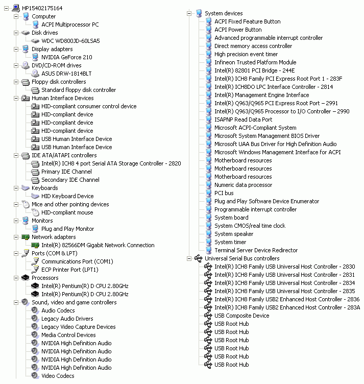Viewport: 364px width, 384px height.
Task: Click the HID-compliant mouse icon
Action: (35, 212)
